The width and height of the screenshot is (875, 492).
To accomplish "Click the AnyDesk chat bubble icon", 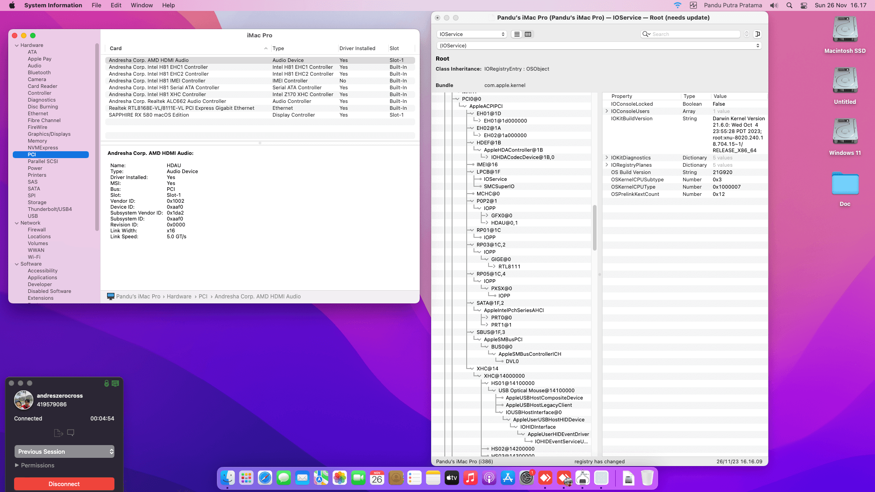I will coord(71,433).
